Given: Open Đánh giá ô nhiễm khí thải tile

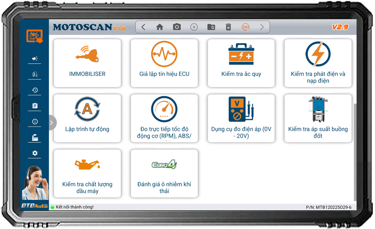Looking at the screenshot, I should point(165,174).
